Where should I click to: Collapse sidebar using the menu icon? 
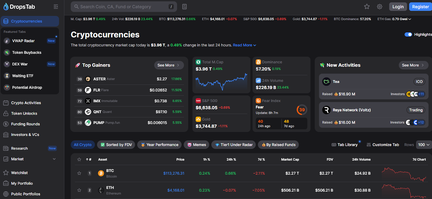tap(56, 7)
